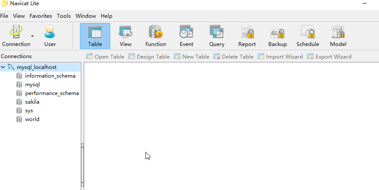This screenshot has height=190, width=379.
Task: Select the Query toolbar icon
Action: [x=217, y=36]
